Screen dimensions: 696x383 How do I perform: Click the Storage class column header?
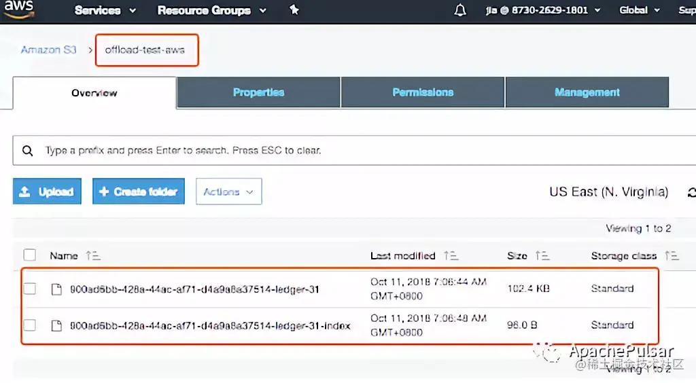624,256
